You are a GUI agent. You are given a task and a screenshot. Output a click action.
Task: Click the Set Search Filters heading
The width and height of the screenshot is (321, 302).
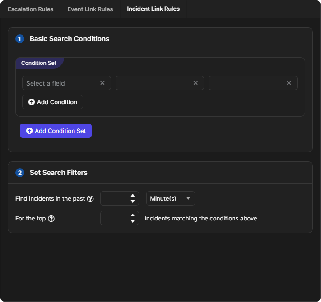tap(59, 173)
